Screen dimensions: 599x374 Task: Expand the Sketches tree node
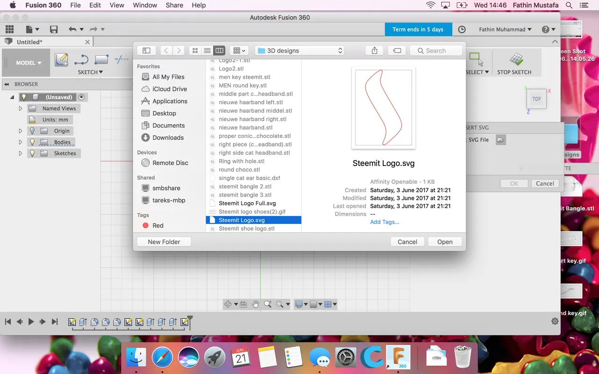pos(21,153)
